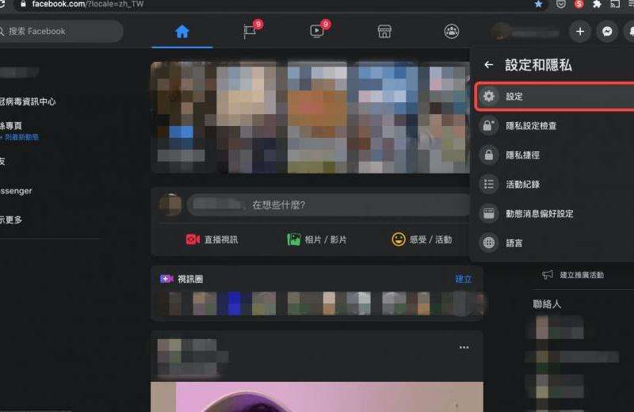Open the Pages flag icon
Image resolution: width=634 pixels, height=412 pixels.
point(250,32)
